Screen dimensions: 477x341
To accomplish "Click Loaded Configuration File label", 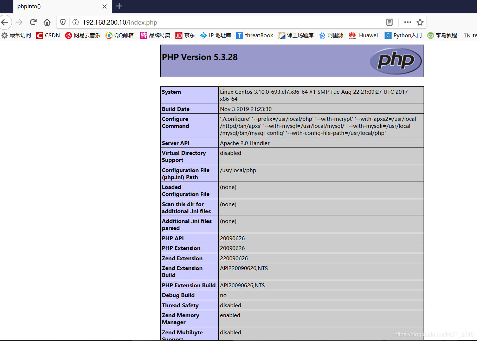I will pos(186,191).
